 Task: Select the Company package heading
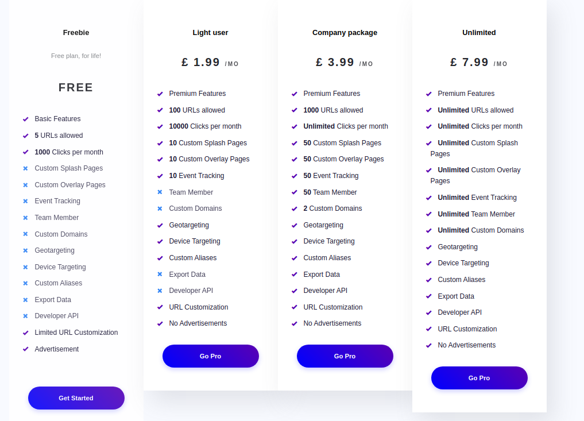(x=345, y=33)
